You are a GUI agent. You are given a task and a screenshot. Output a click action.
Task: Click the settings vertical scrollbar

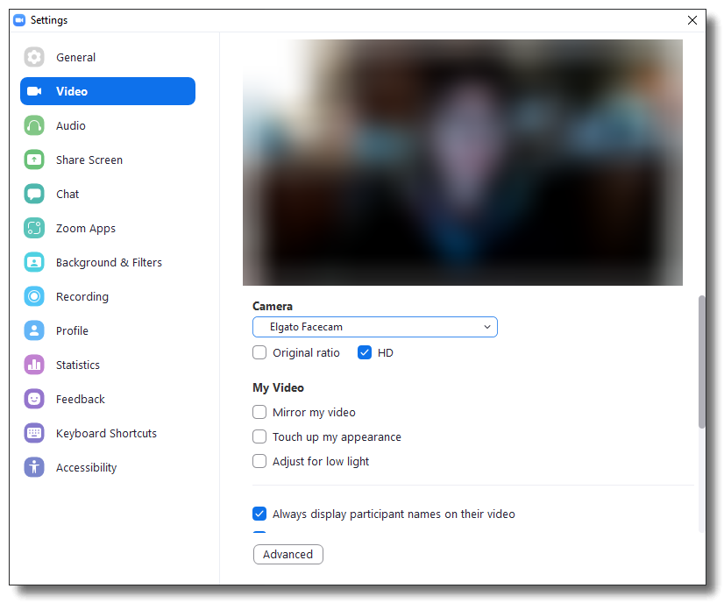click(x=702, y=362)
